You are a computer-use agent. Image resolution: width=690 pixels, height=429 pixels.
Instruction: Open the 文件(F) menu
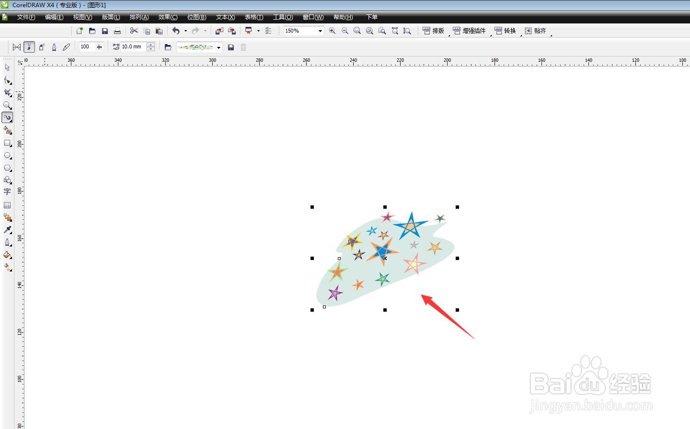click(x=26, y=17)
